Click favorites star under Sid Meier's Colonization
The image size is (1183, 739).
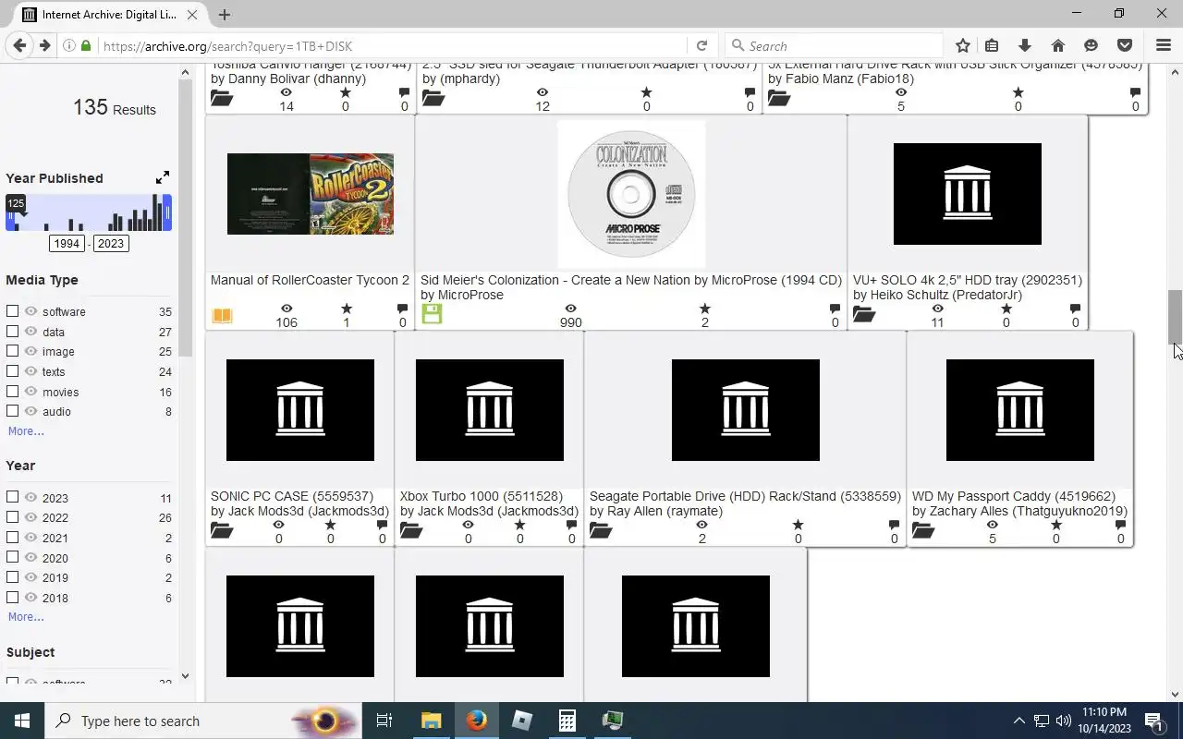pos(704,309)
